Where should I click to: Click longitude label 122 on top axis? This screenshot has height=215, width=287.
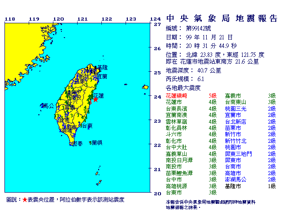[107, 19]
